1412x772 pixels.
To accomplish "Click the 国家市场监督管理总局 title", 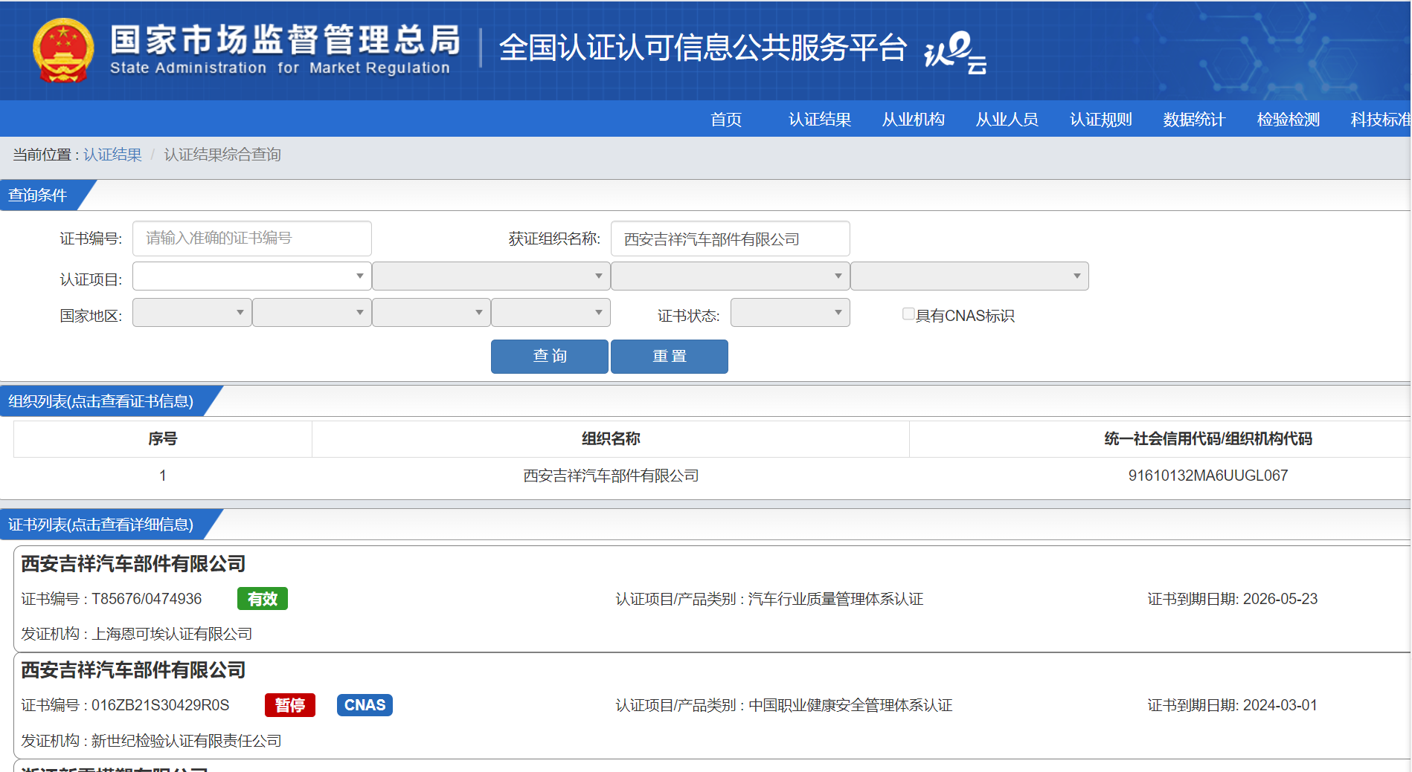I will tap(286, 40).
